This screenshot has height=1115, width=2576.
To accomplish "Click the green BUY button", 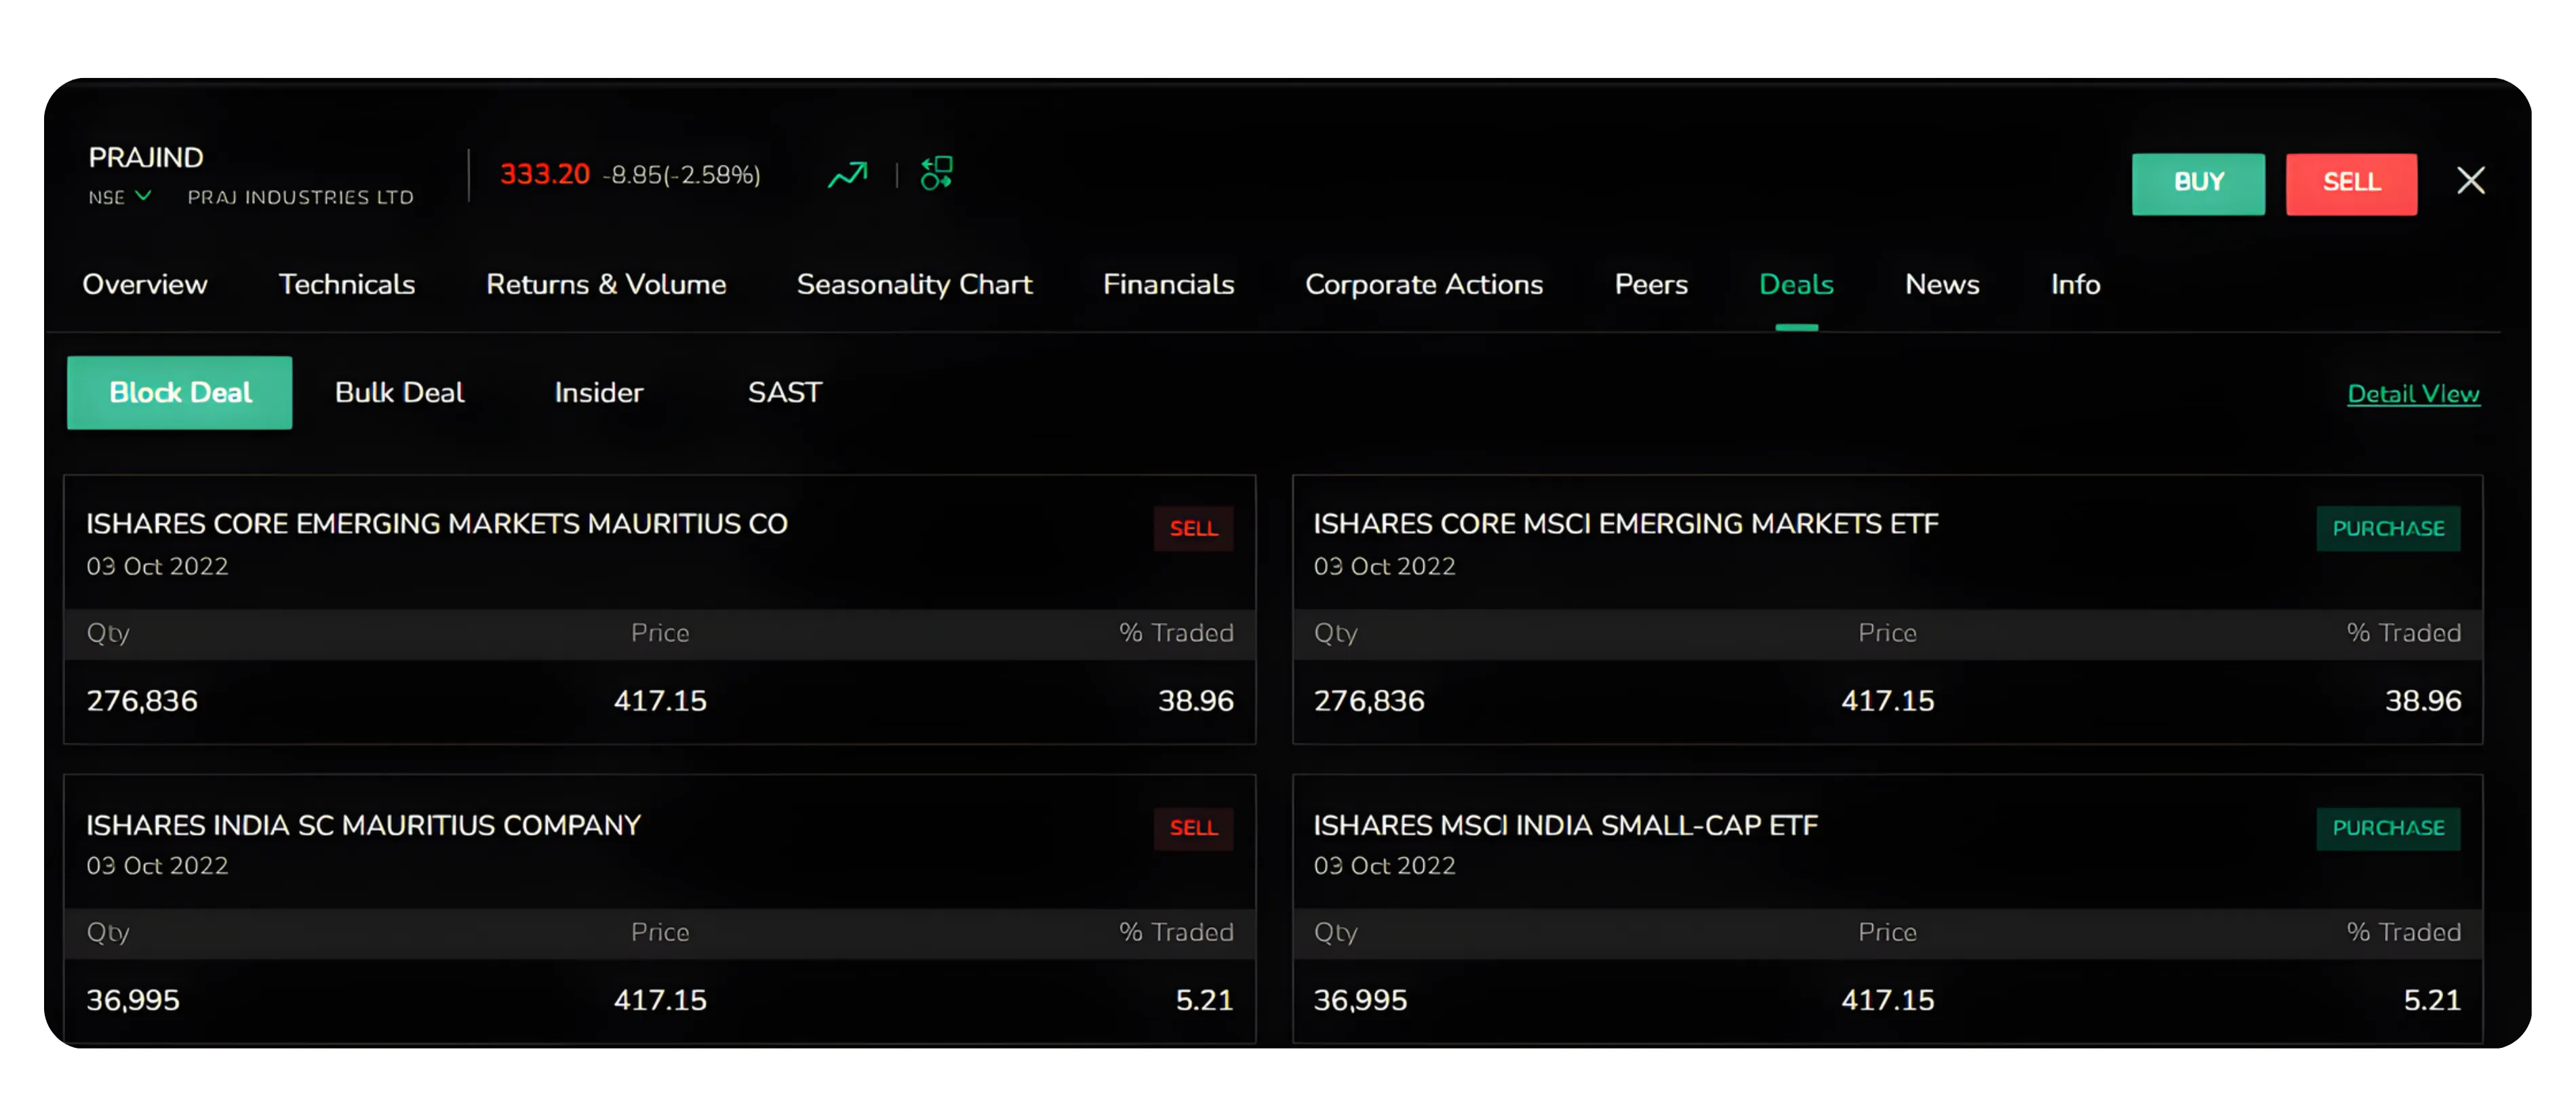I will (x=2198, y=183).
